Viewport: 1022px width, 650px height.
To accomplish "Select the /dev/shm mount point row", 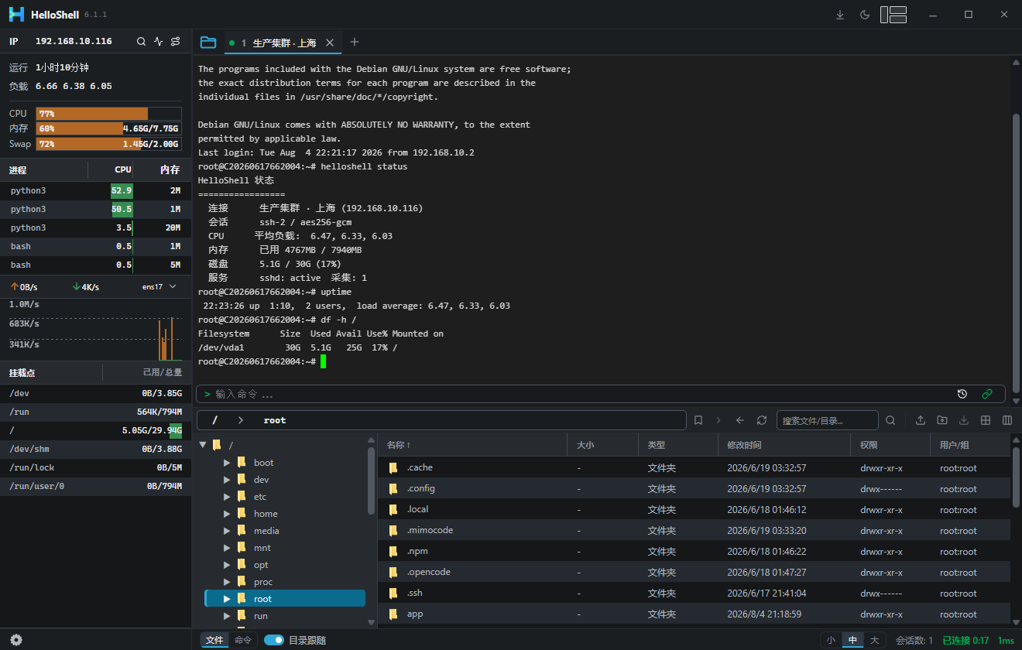I will 96,449.
